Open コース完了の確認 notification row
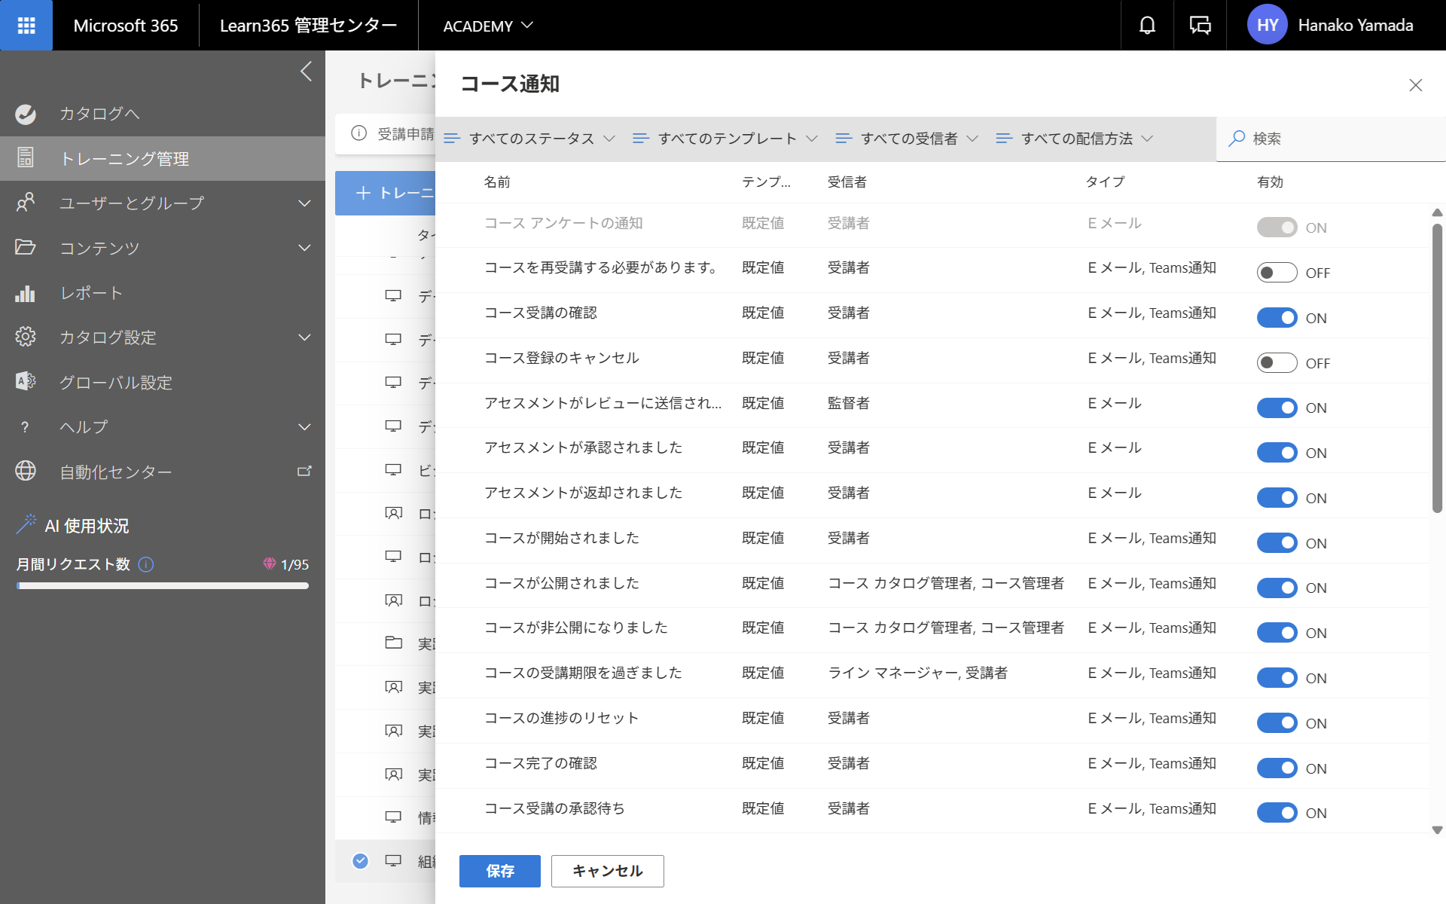This screenshot has width=1446, height=904. [x=932, y=765]
